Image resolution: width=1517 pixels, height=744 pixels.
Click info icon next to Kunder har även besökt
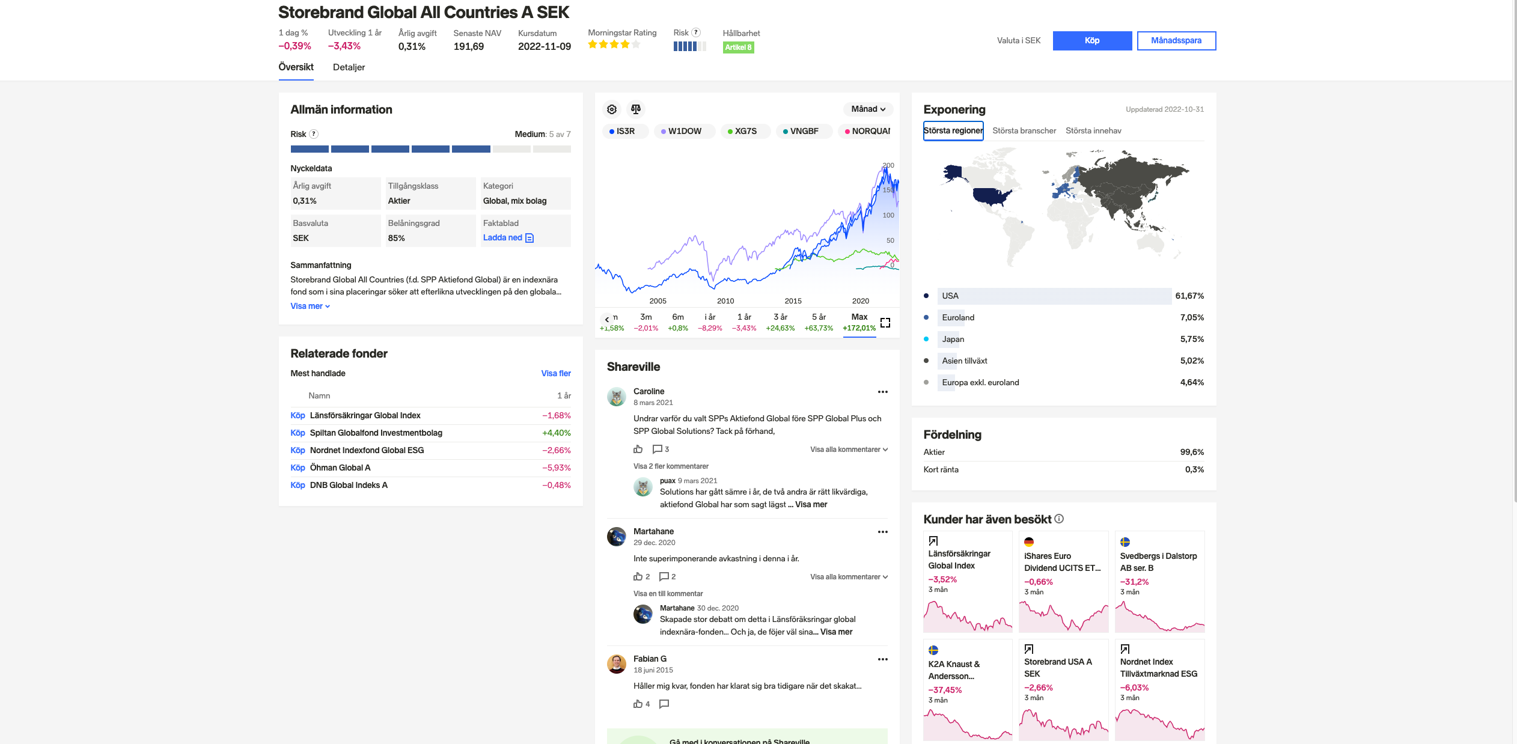coord(1059,519)
